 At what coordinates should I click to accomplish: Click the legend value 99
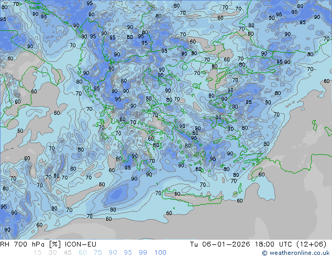pos(143,253)
